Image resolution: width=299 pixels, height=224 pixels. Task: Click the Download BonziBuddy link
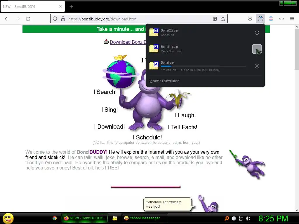point(128,42)
